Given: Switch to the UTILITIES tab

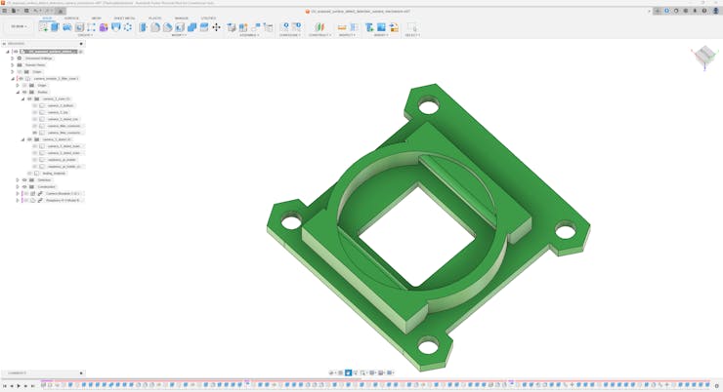Looking at the screenshot, I should 208,18.
